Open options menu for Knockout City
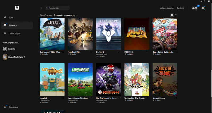 91,52
